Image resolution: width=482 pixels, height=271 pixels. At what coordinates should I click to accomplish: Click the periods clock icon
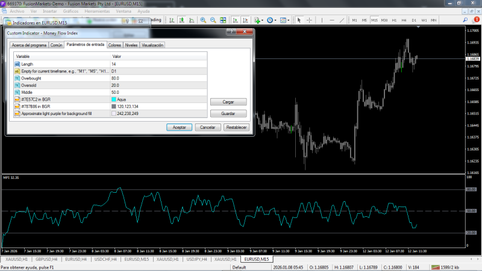[x=269, y=20]
